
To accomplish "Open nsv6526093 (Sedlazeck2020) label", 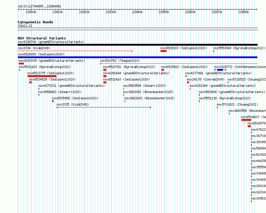I will (41, 54).
